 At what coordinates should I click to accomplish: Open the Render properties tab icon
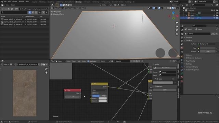click(182, 34)
